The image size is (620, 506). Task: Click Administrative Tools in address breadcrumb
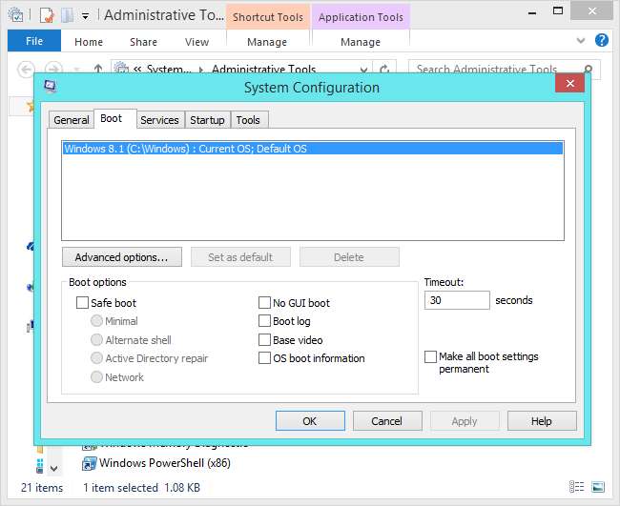point(263,70)
